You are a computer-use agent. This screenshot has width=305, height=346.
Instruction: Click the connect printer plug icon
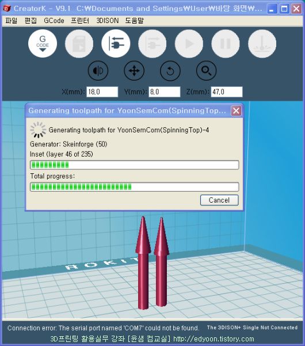click(116, 44)
